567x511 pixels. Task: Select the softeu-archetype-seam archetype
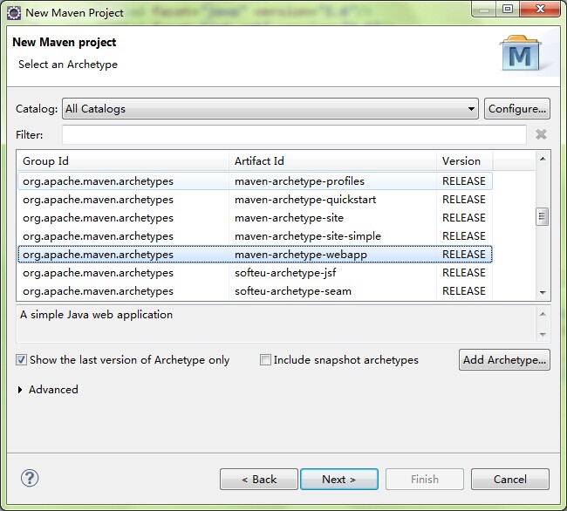(255, 291)
